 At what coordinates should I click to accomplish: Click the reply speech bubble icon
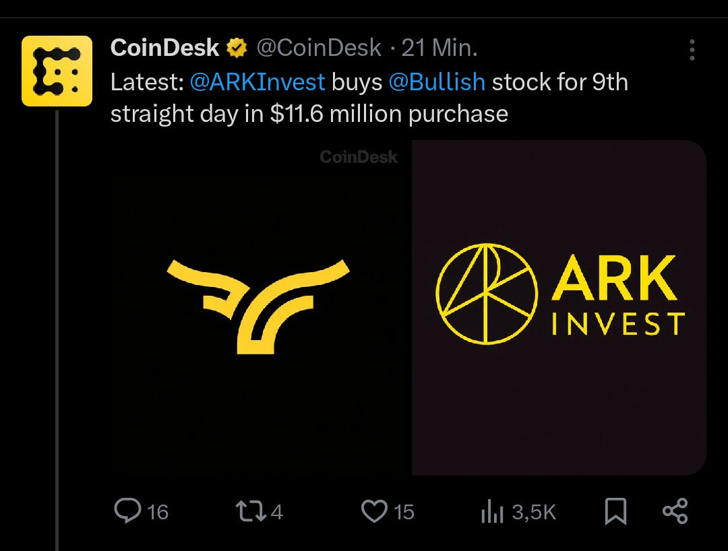[x=127, y=512]
